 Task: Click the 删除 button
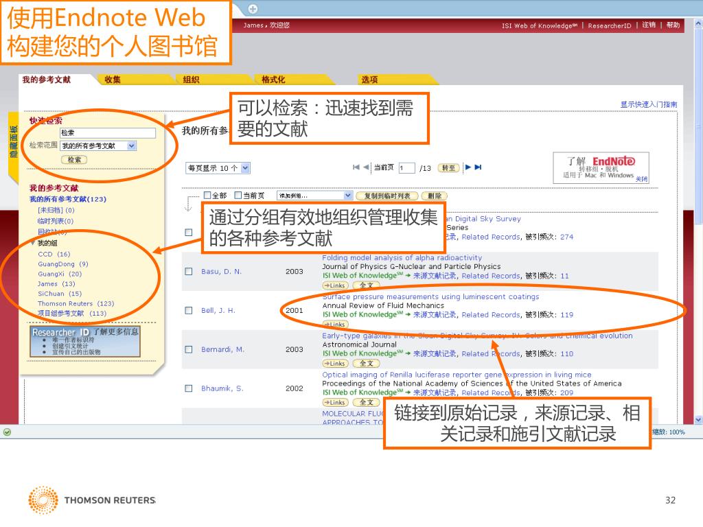435,196
